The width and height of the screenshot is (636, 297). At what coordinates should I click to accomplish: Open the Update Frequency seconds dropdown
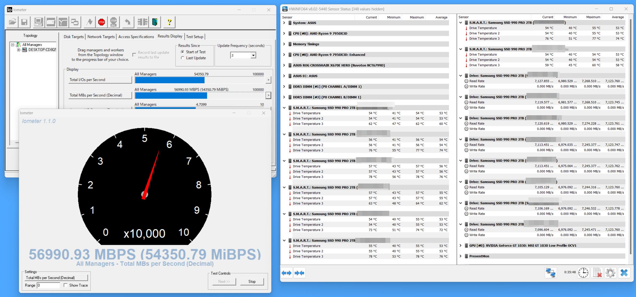tap(253, 55)
